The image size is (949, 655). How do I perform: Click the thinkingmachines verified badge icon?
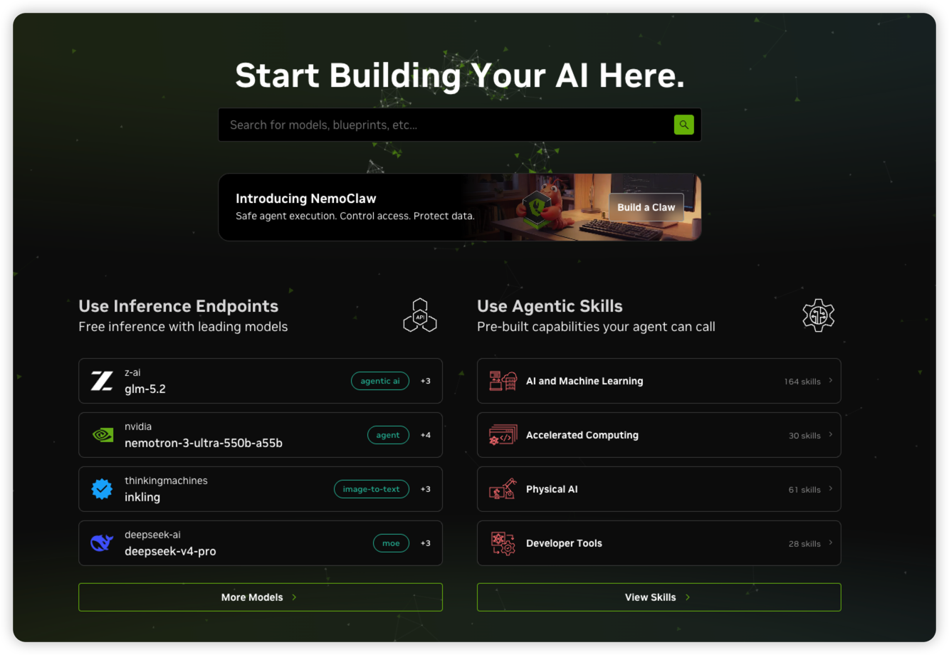102,489
